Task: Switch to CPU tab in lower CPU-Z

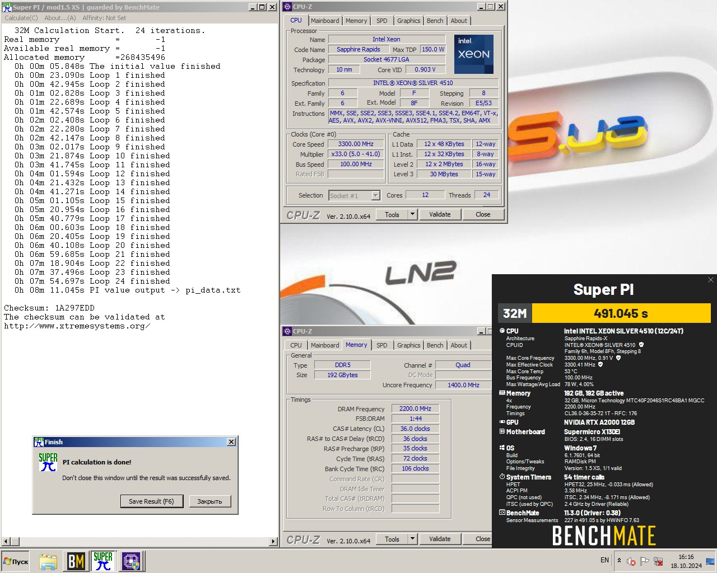Action: point(296,345)
